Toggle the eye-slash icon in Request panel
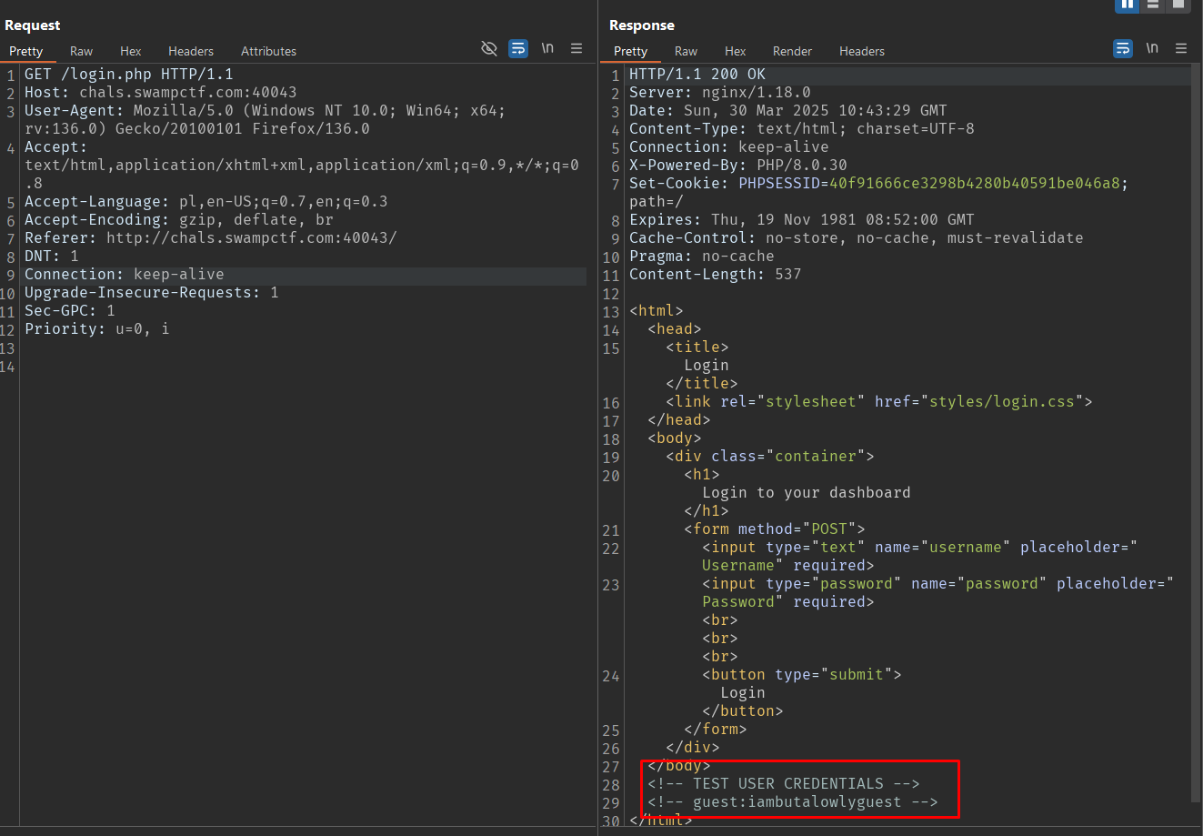The height and width of the screenshot is (836, 1203). pyautogui.click(x=489, y=48)
